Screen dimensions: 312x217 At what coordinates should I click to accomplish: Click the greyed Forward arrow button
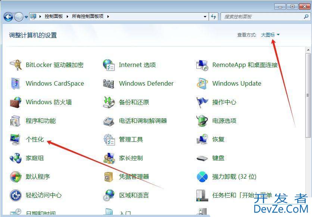pyautogui.click(x=19, y=17)
